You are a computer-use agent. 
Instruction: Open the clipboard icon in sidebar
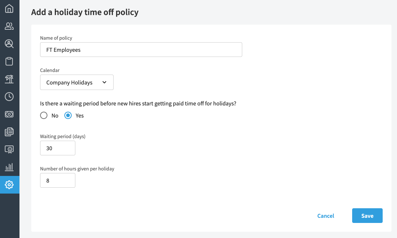pyautogui.click(x=9, y=61)
